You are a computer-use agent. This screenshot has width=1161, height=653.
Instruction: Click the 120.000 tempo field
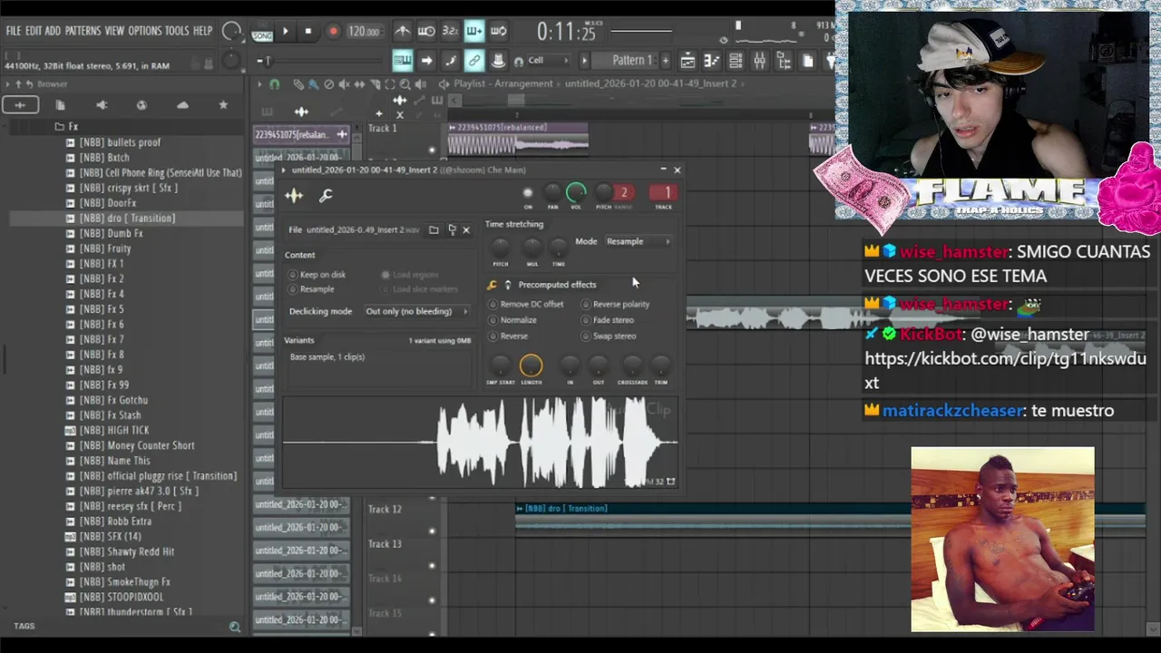[x=364, y=32]
